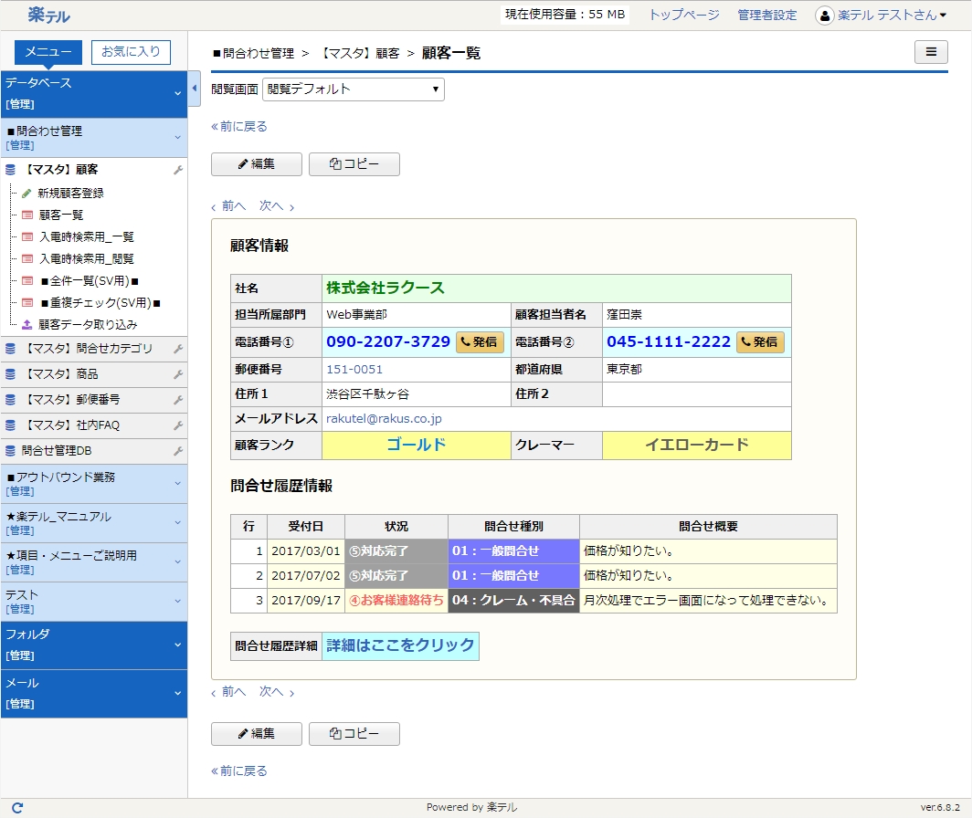The width and height of the screenshot is (972, 818).
Task: Open the hamburger menu icon in the page header
Action: click(931, 52)
